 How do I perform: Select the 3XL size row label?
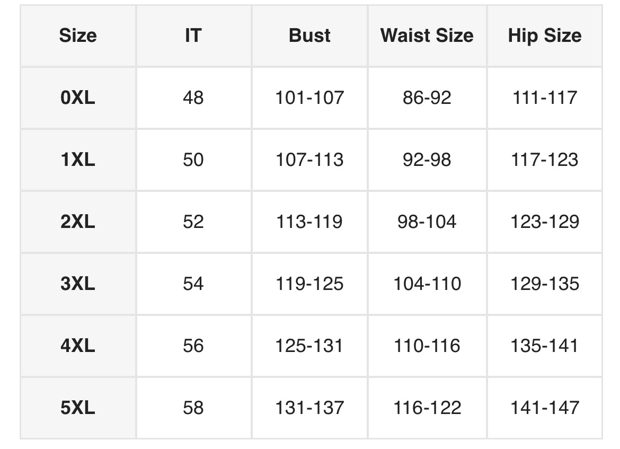tap(78, 284)
